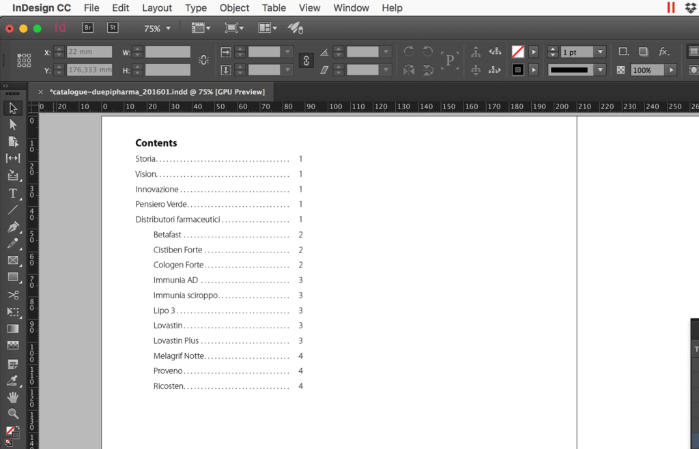Select the Pencil tool
Viewport: 699px width, 449px height.
13,244
